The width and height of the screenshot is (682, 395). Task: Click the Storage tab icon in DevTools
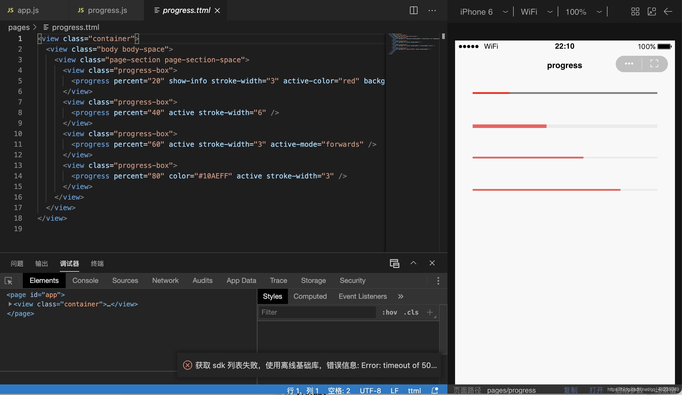[313, 280]
